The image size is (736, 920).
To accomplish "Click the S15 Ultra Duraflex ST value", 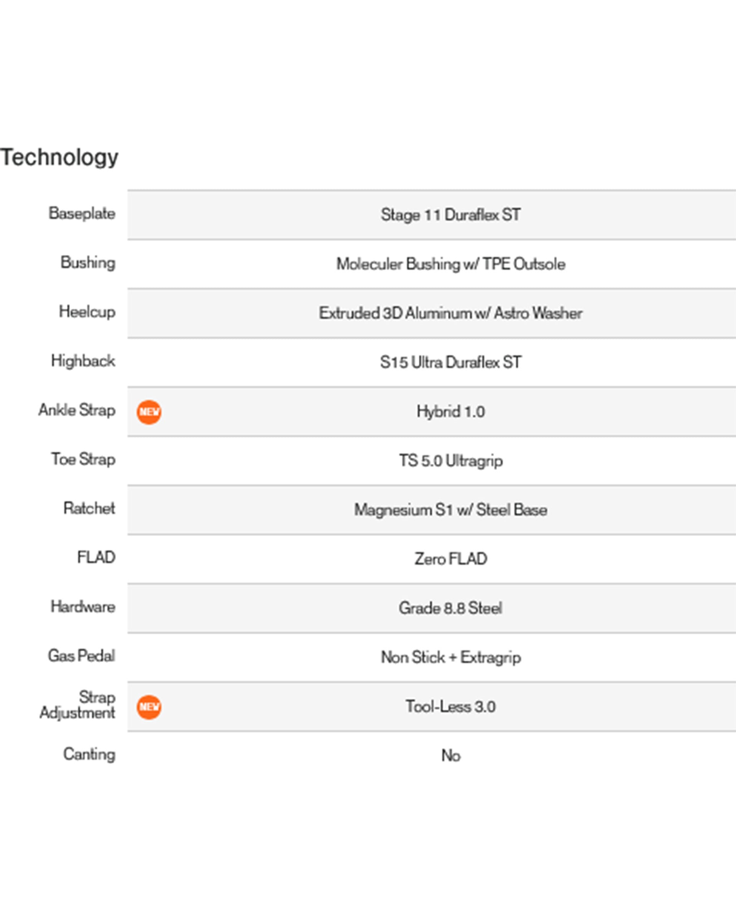I will click(450, 362).
